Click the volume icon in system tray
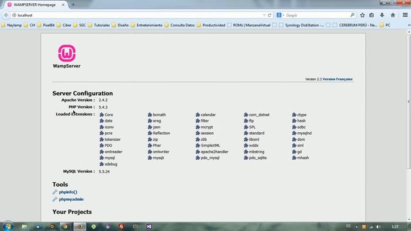The image size is (411, 231). [x=378, y=227]
